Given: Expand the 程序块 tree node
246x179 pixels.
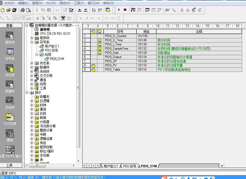Looking at the screenshot, I should click(32, 38).
